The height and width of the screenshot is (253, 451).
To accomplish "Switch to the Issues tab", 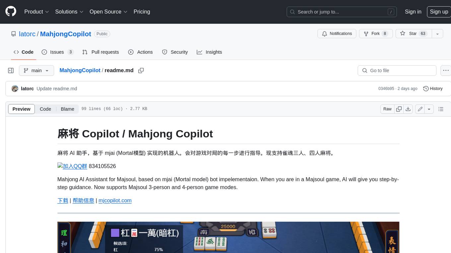I will tap(57, 52).
